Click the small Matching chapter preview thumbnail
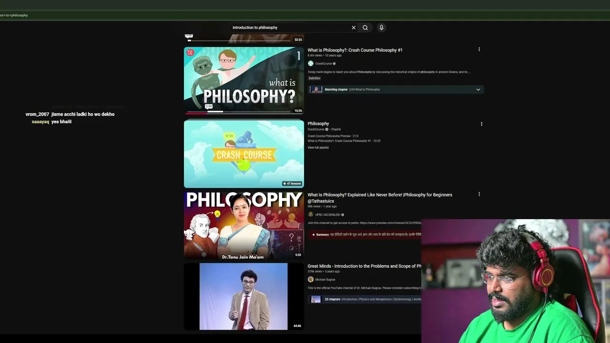 click(x=315, y=90)
